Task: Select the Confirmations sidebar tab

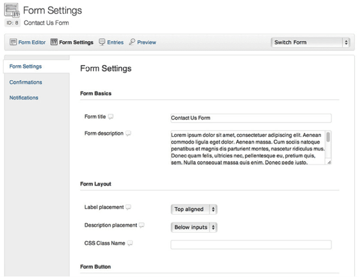Action: coord(26,82)
